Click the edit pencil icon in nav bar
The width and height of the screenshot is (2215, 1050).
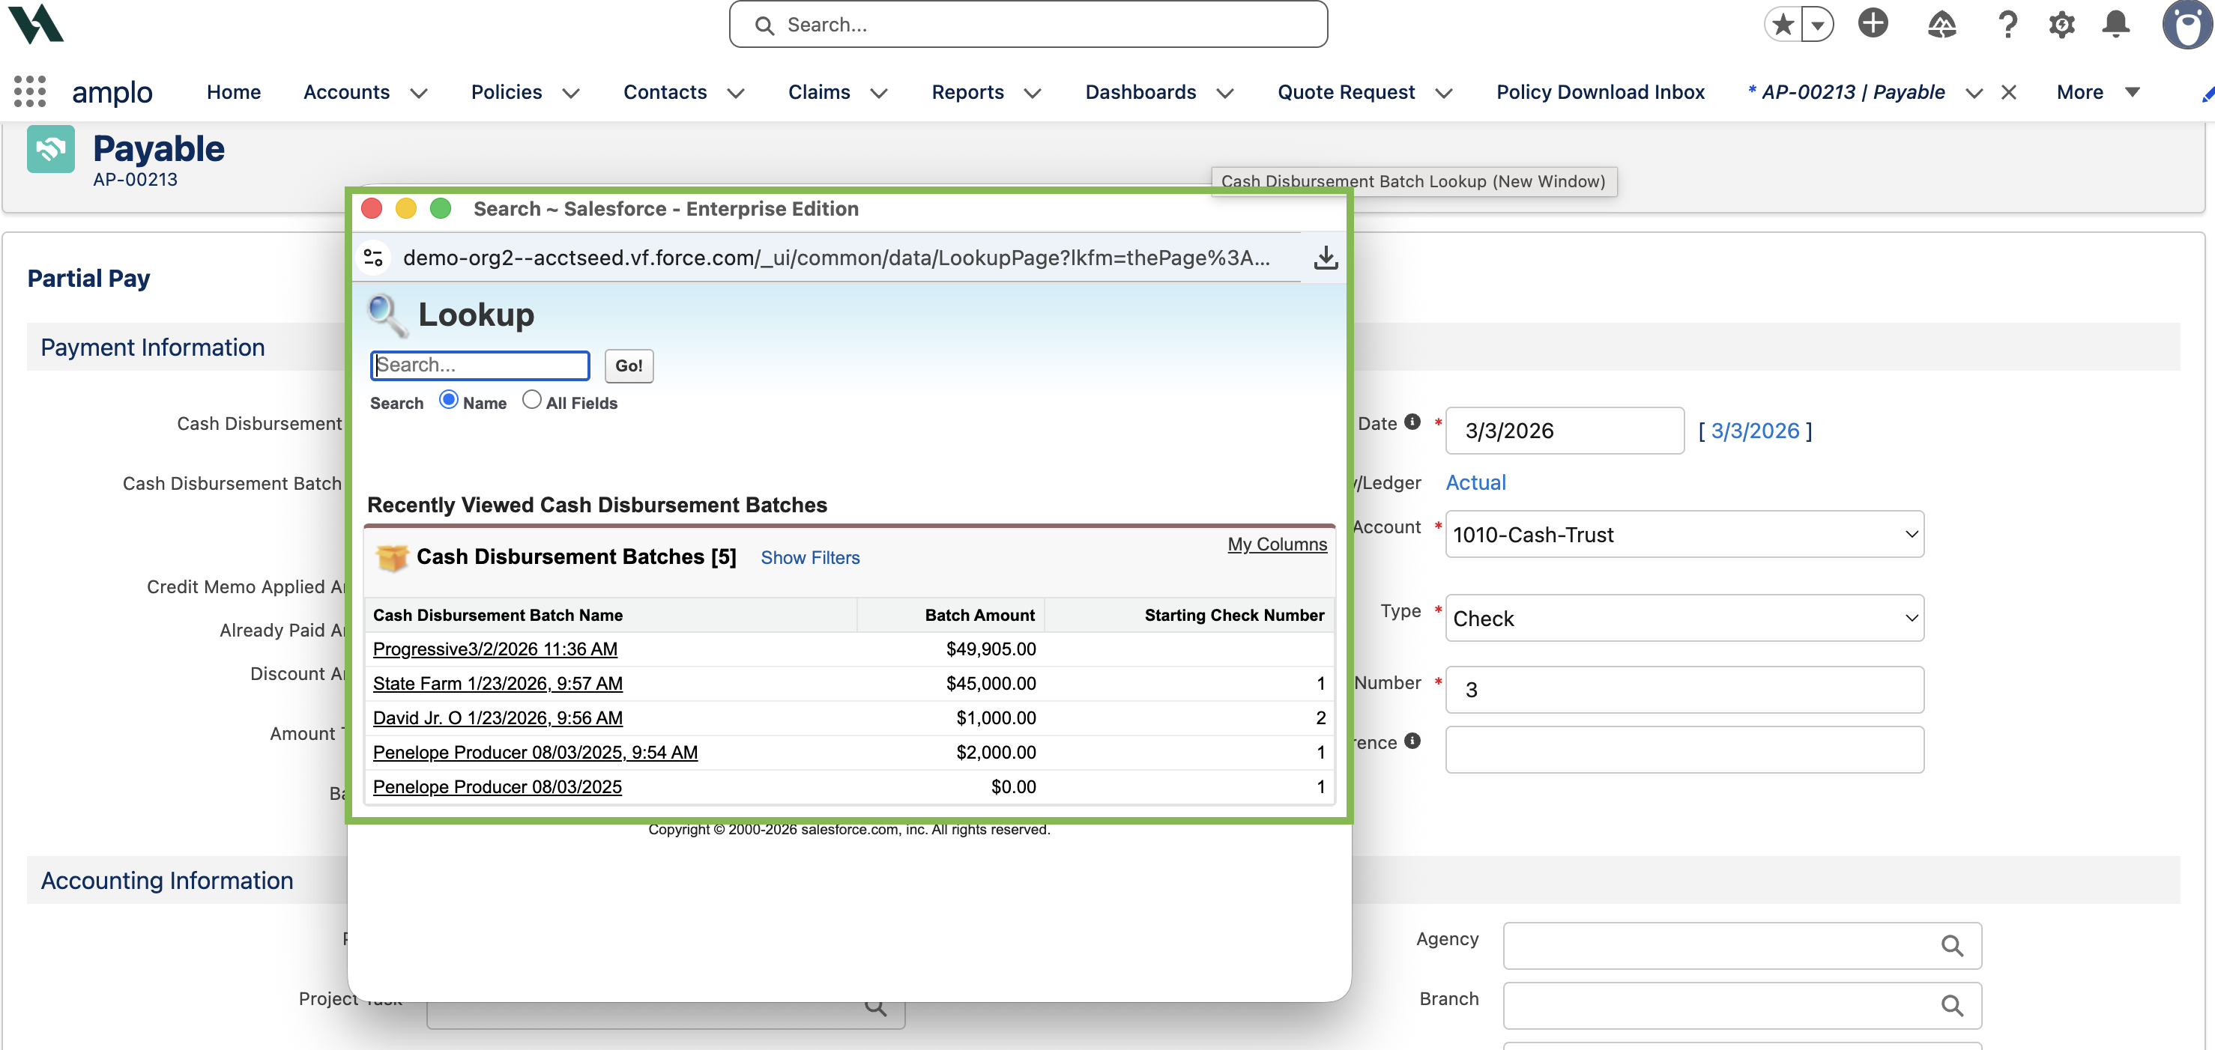coord(2207,94)
